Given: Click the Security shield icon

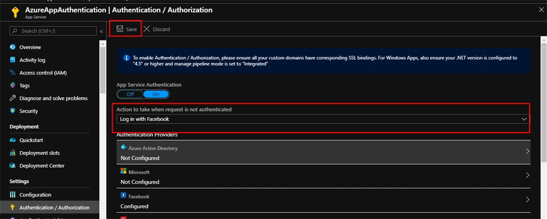Looking at the screenshot, I should pyautogui.click(x=13, y=111).
